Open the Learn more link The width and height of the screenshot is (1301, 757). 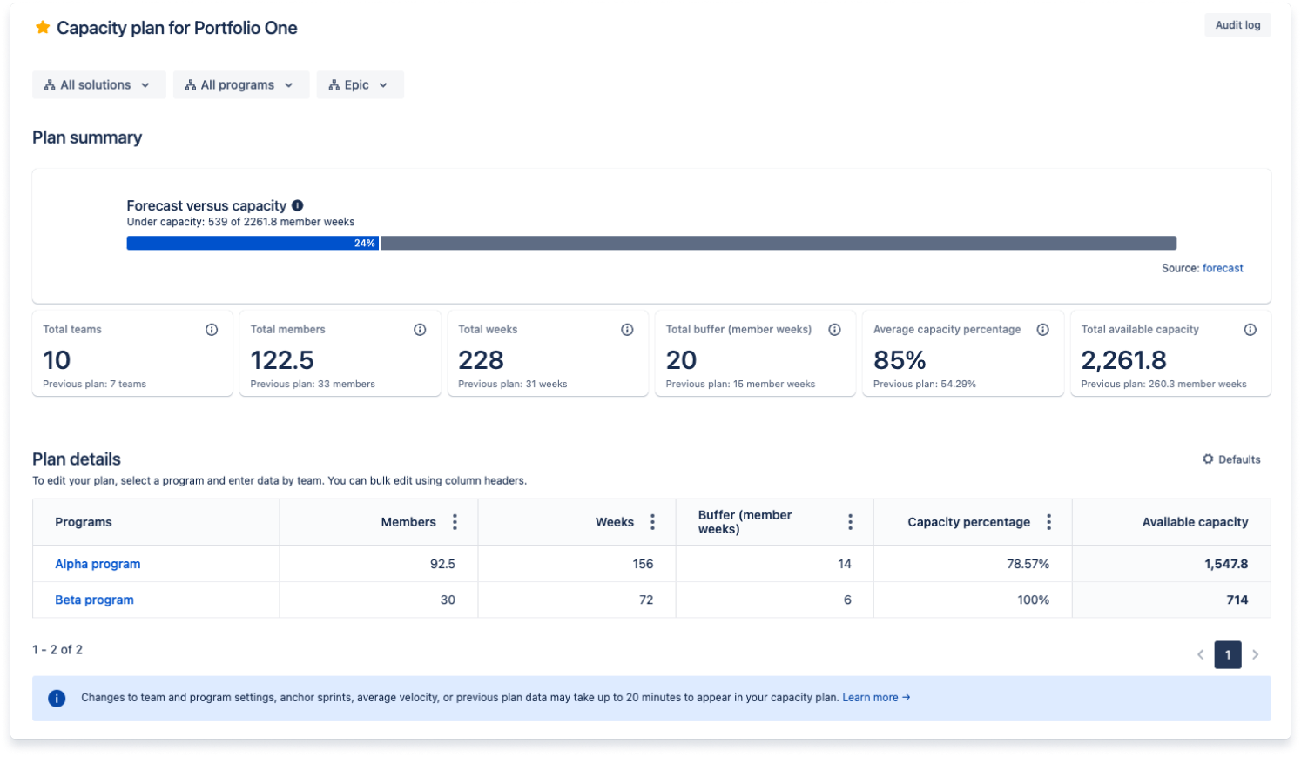click(876, 698)
